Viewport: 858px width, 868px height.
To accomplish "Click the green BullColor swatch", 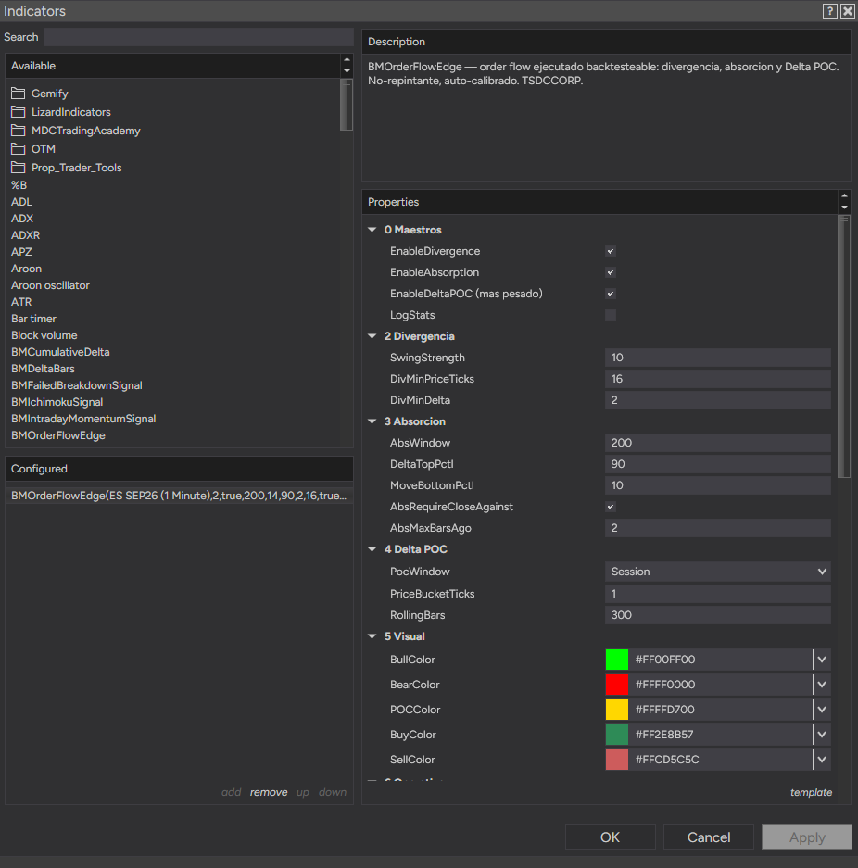I will pos(617,660).
